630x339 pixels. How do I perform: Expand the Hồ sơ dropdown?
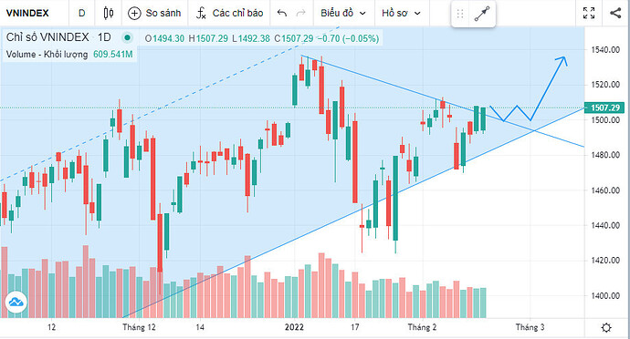coord(401,14)
